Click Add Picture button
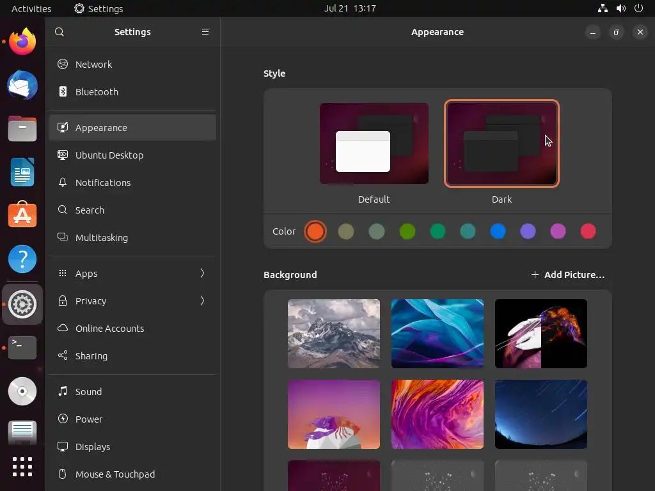Viewport: 655px width, 491px height. pos(568,275)
